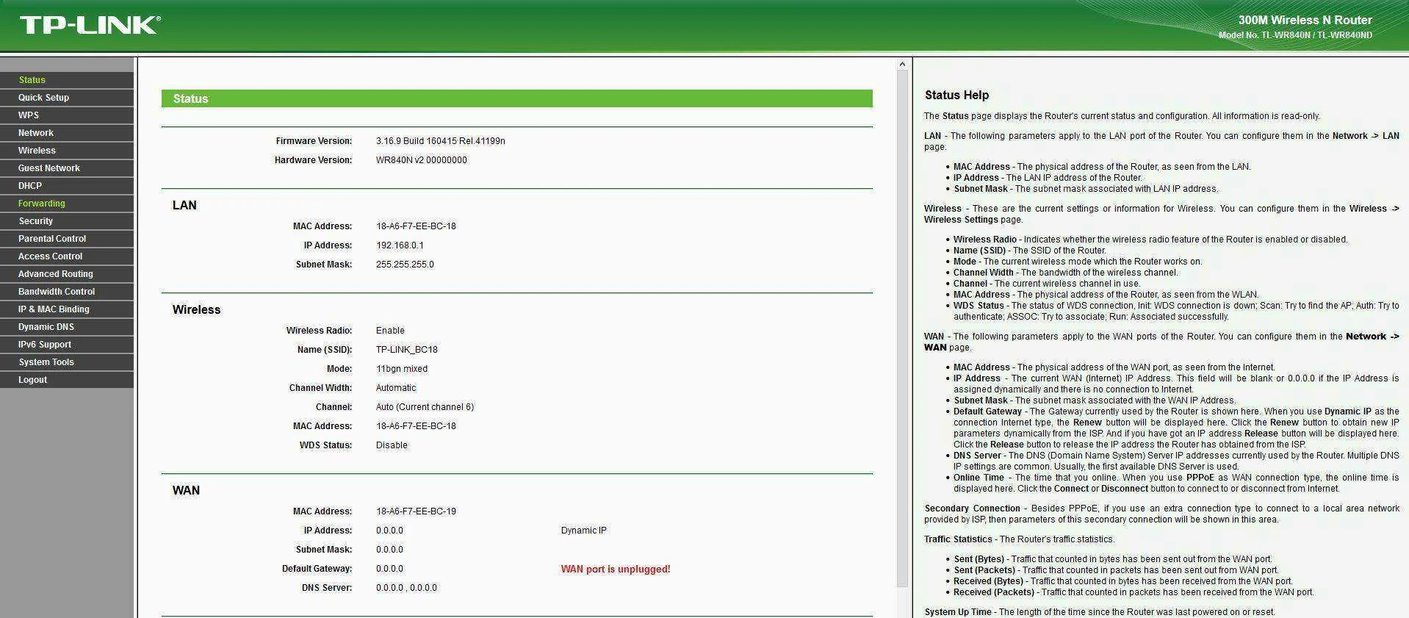Select Guest Network in sidebar
The image size is (1409, 618).
67,168
